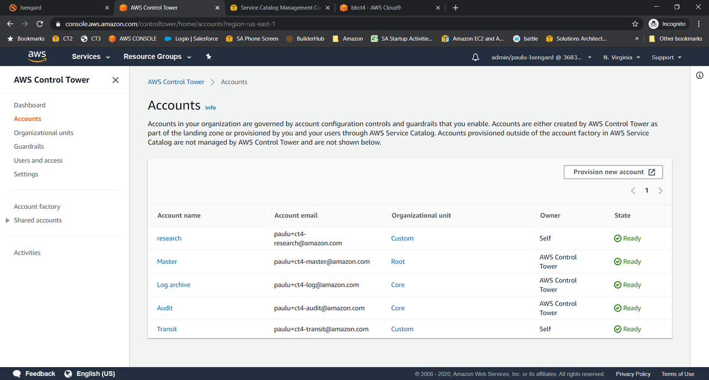Open Account factory in the sidebar

(36, 206)
